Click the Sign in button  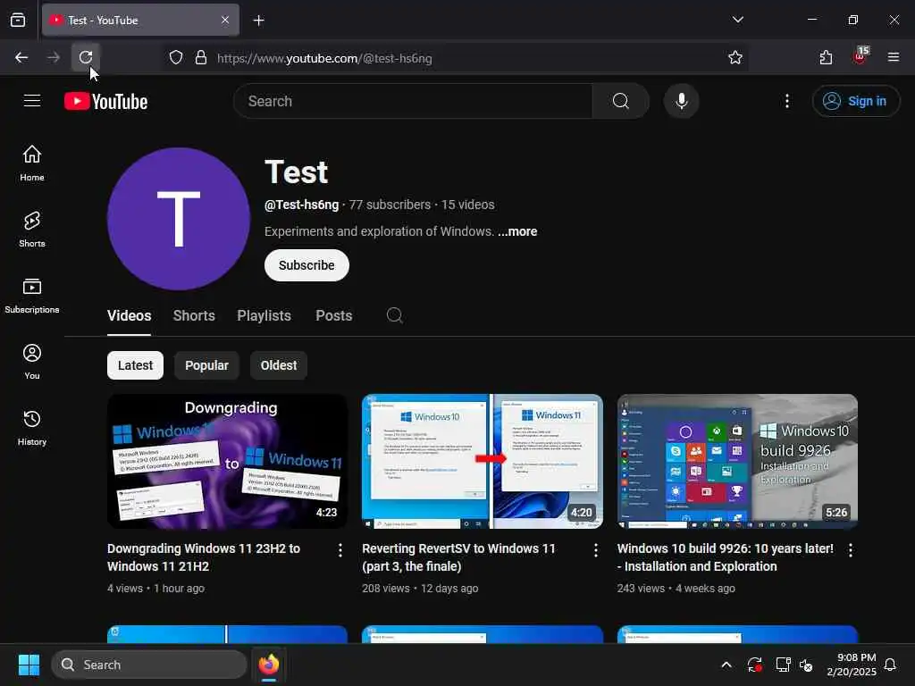pyautogui.click(x=855, y=101)
